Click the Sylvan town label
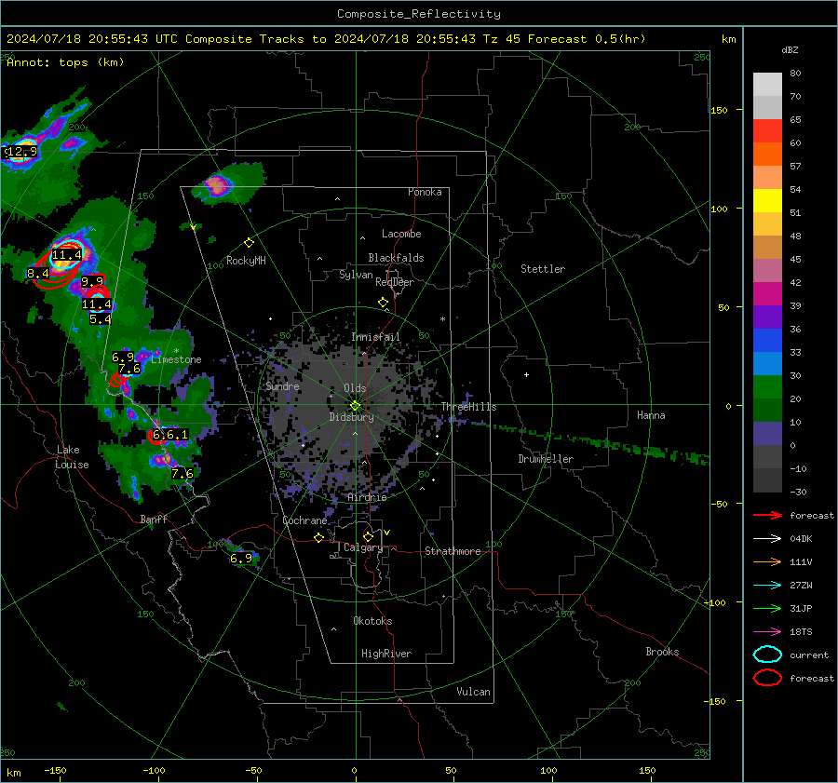Viewport: 838px width, 783px height. (356, 275)
